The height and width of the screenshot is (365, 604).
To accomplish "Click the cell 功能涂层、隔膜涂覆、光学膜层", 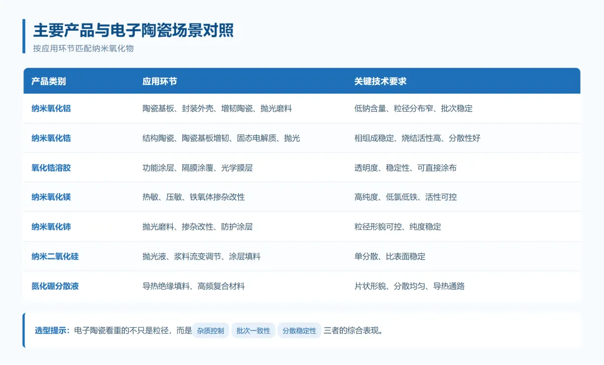I will tap(197, 167).
